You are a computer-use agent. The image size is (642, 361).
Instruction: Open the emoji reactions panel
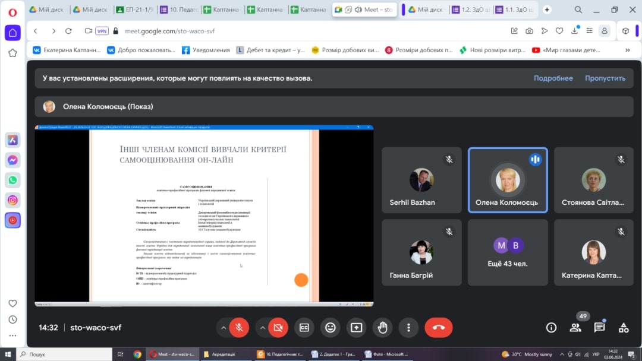[x=331, y=328]
